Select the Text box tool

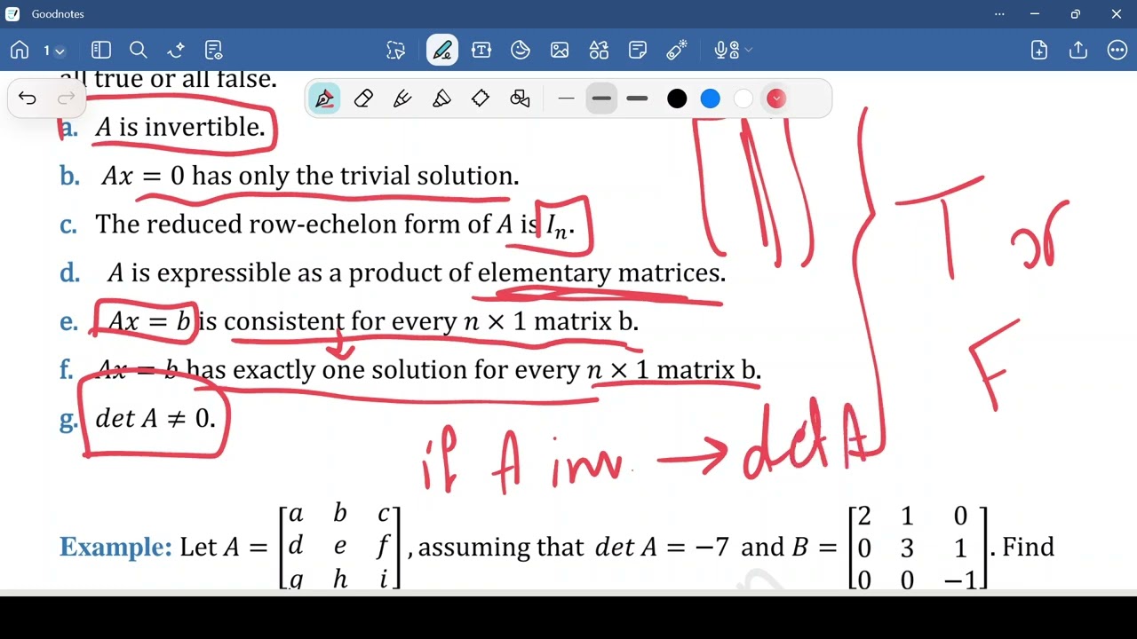(481, 51)
